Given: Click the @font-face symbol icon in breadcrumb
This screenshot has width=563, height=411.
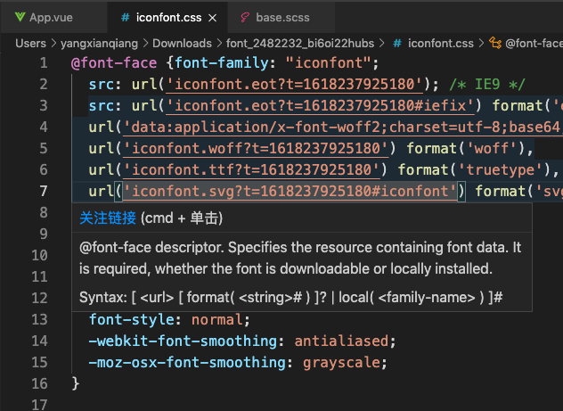Looking at the screenshot, I should tap(494, 42).
